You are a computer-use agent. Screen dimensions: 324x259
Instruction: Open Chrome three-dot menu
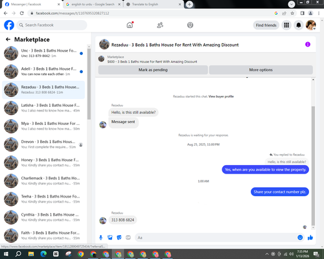319,14
